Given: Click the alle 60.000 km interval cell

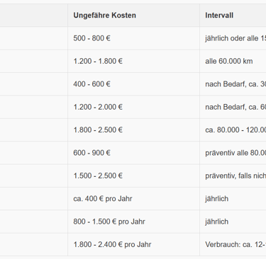Looking at the screenshot, I should click(233, 61).
